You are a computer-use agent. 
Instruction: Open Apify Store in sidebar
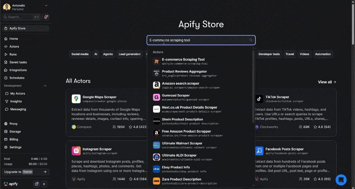pos(26,28)
